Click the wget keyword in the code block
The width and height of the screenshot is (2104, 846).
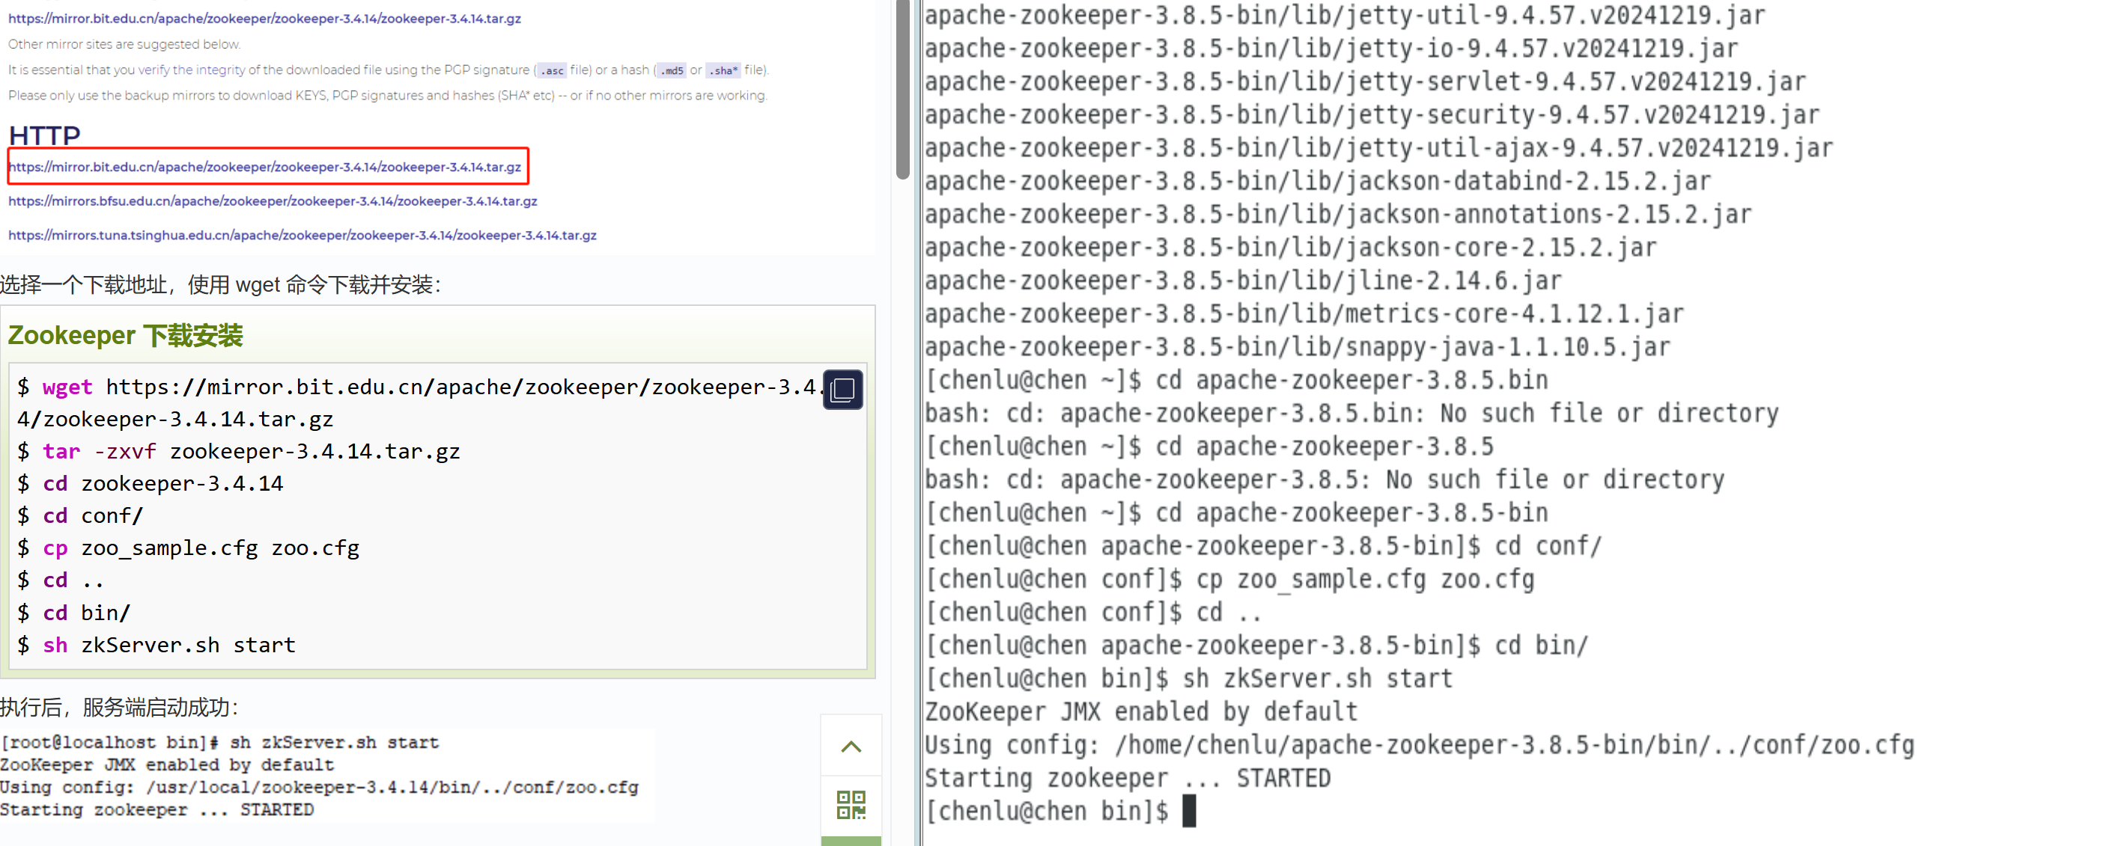click(67, 387)
